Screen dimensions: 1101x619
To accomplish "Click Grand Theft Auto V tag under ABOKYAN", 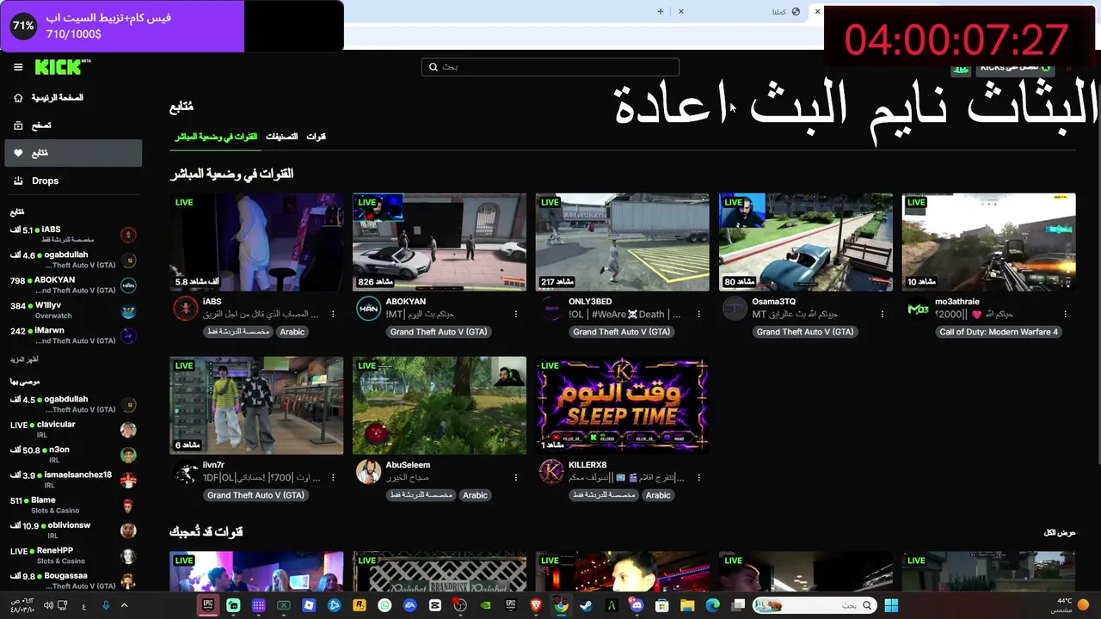I will (439, 332).
